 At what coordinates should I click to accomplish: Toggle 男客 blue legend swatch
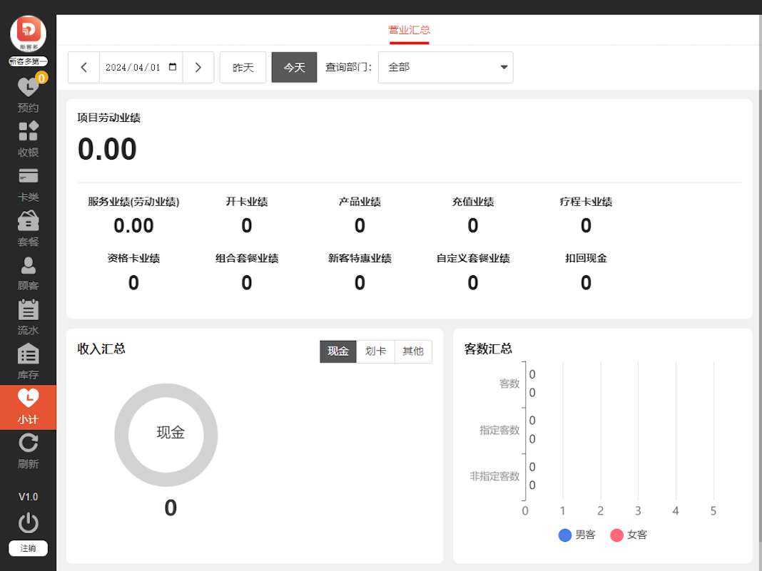pyautogui.click(x=565, y=535)
